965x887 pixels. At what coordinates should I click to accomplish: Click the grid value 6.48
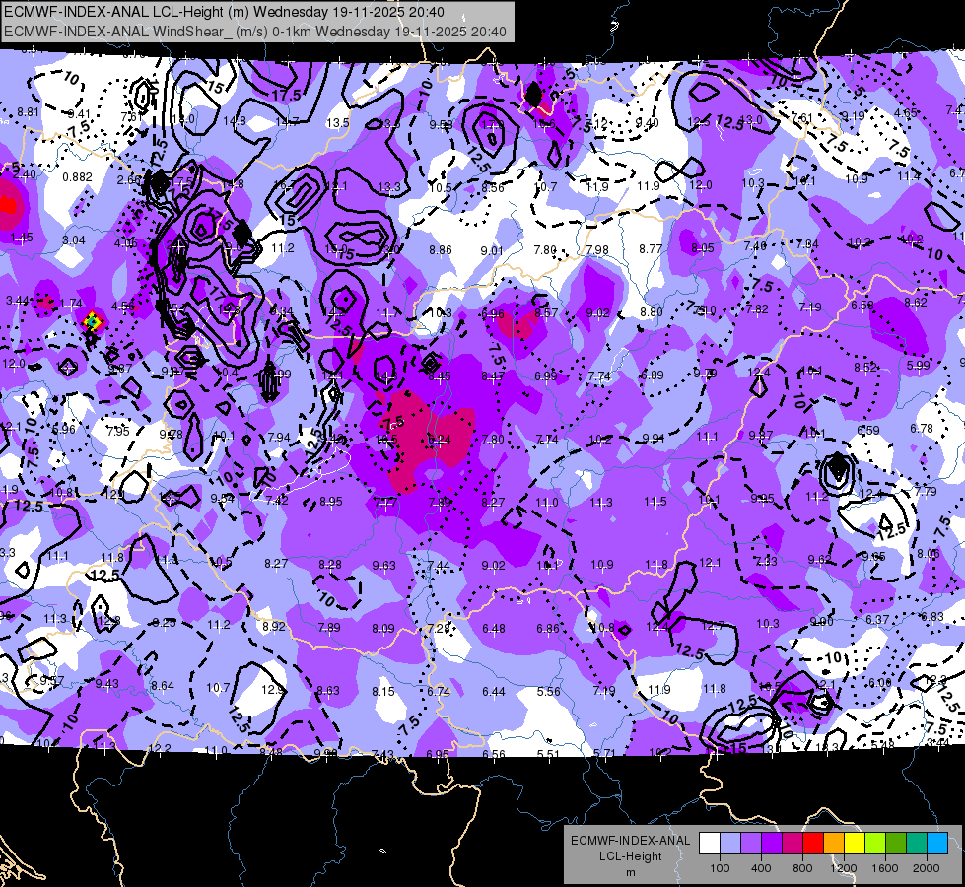pos(494,629)
